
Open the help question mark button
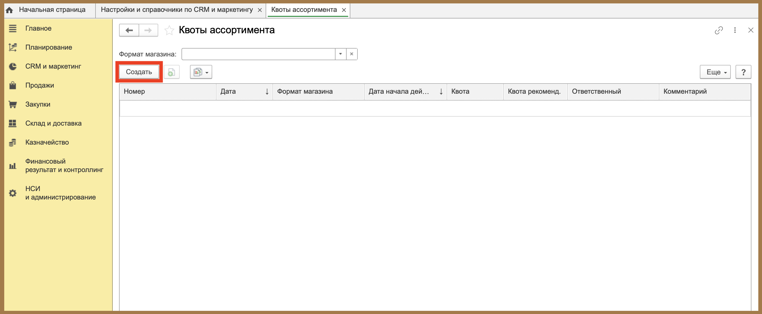pos(743,72)
